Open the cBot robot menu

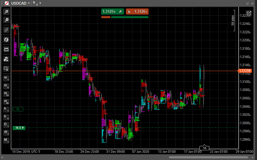(6, 49)
